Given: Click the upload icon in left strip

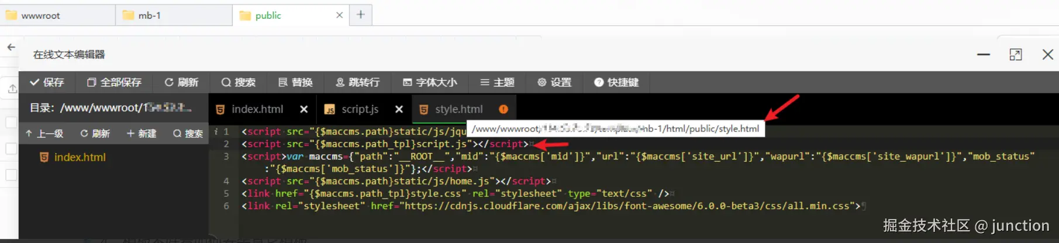Looking at the screenshot, I should click(12, 89).
